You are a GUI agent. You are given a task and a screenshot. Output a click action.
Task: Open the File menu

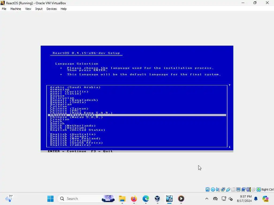pyautogui.click(x=4, y=9)
